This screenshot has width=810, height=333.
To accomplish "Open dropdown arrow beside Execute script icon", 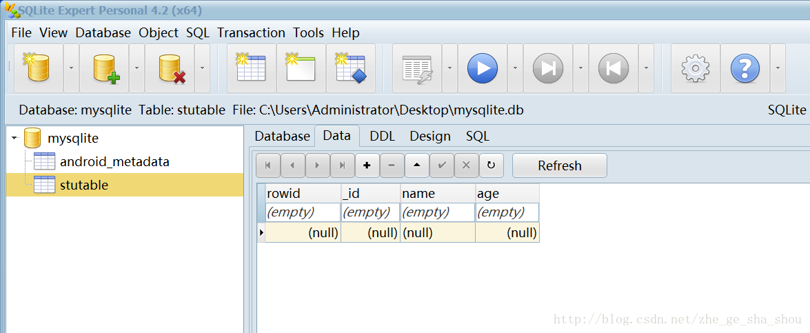I will pyautogui.click(x=450, y=68).
